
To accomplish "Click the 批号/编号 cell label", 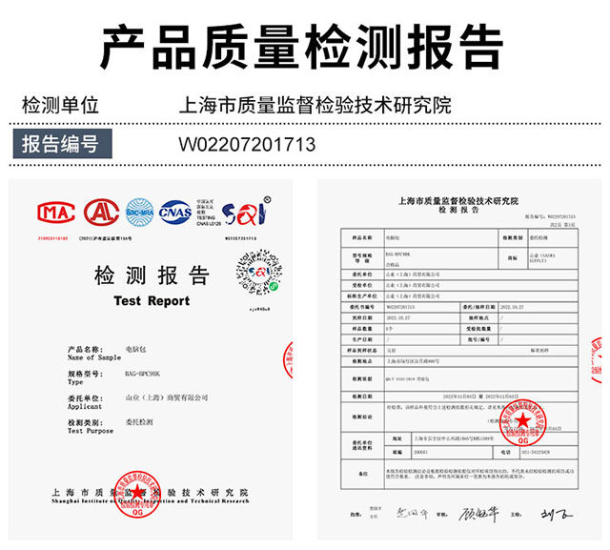I will [x=478, y=339].
